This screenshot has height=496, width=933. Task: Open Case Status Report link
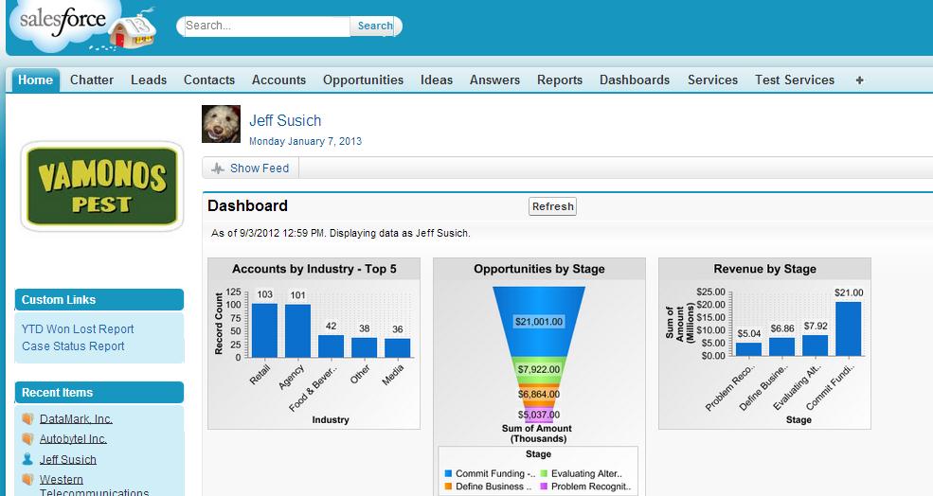point(73,346)
